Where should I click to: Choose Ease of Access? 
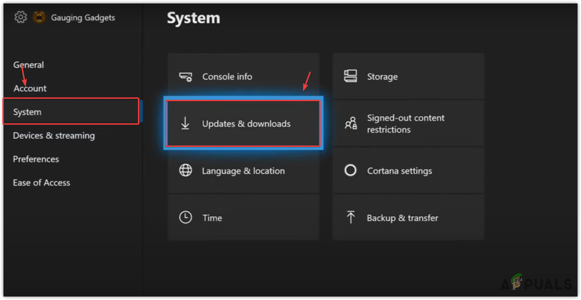(41, 183)
